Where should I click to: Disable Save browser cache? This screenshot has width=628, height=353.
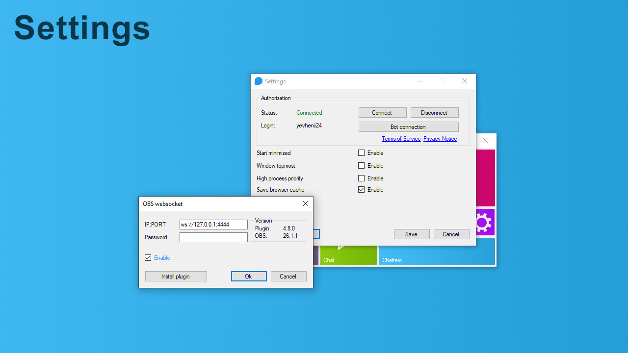(x=361, y=190)
